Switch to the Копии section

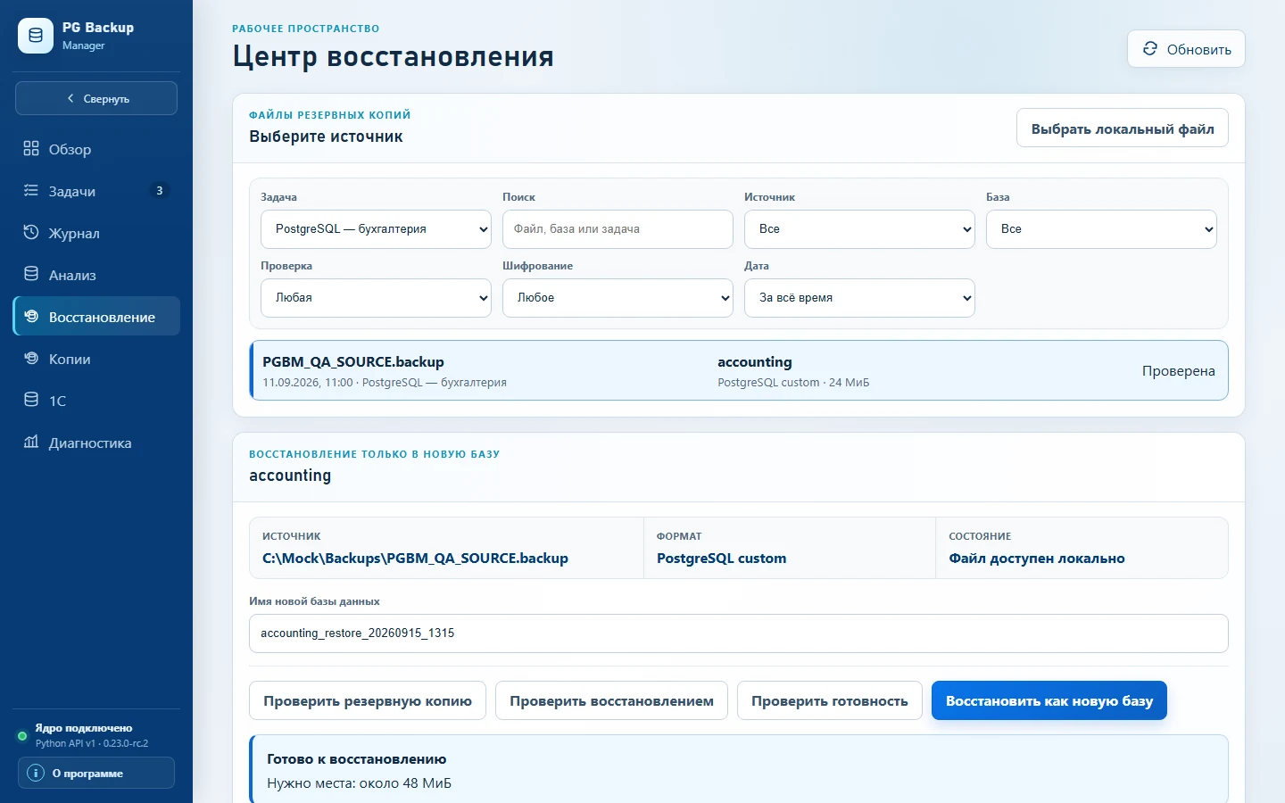(x=96, y=359)
